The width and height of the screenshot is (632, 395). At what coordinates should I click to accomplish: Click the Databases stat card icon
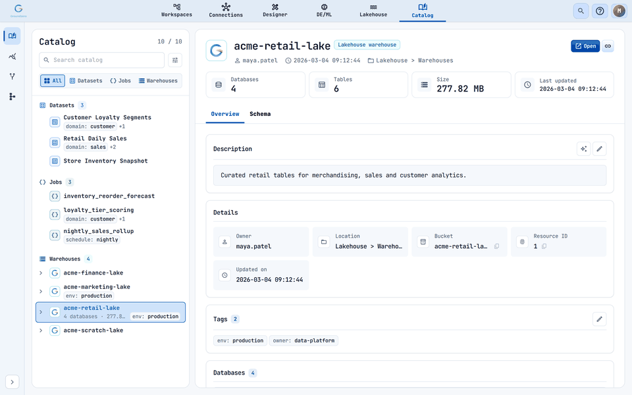[219, 85]
